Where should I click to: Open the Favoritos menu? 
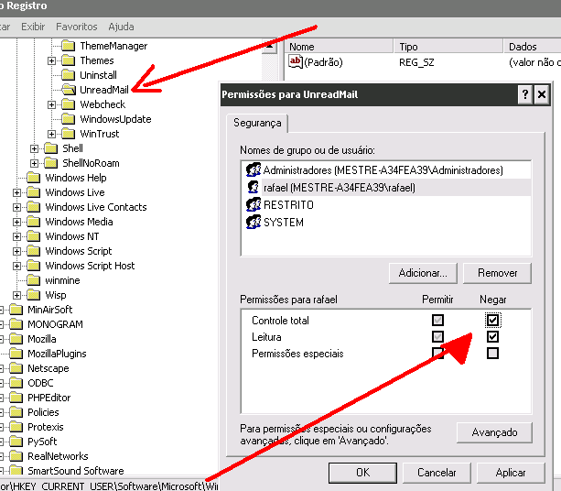76,27
